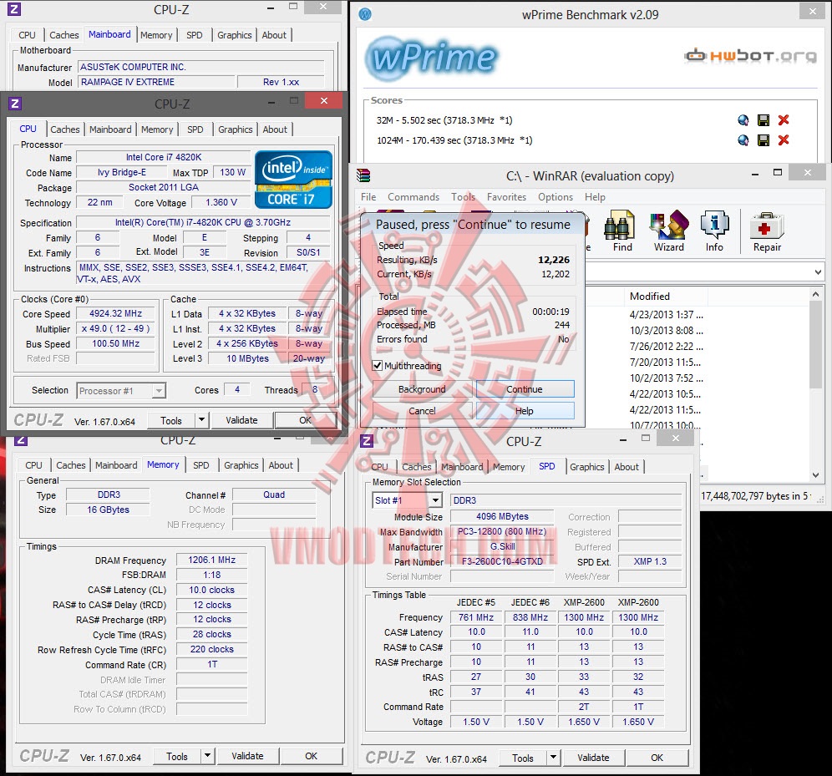Viewport: 832px width, 776px height.
Task: Click Validate in the Memory window
Action: click(x=247, y=756)
